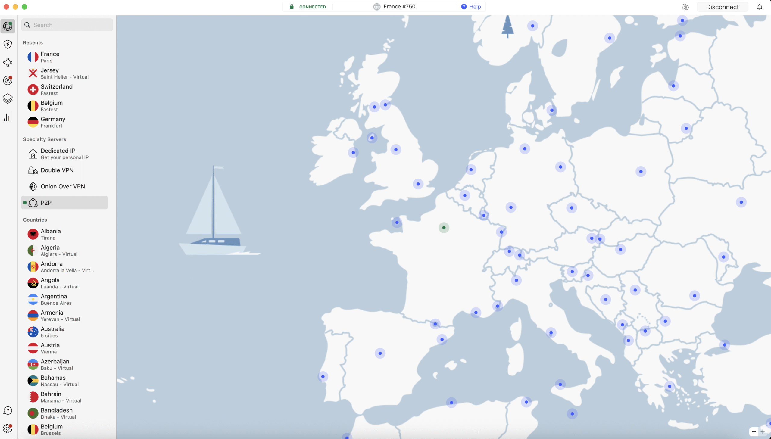Click the map zoom in plus button
The width and height of the screenshot is (771, 439).
(763, 431)
